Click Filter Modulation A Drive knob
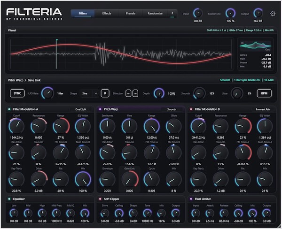 tap(39, 179)
